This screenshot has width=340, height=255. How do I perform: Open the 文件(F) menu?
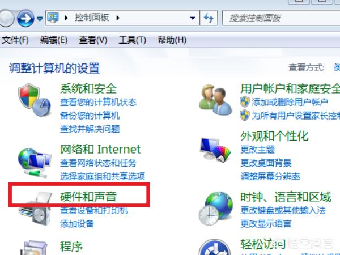coord(15,40)
